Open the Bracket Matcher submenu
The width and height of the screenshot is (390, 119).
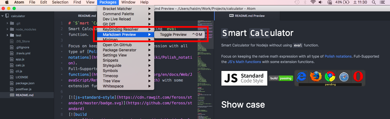coord(126,9)
